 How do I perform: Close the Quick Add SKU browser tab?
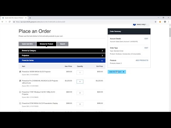point(26,18)
